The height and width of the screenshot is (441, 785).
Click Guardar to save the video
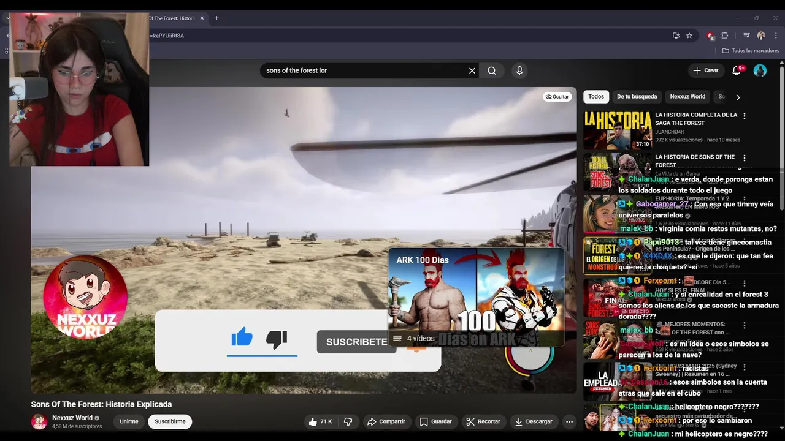pyautogui.click(x=436, y=421)
